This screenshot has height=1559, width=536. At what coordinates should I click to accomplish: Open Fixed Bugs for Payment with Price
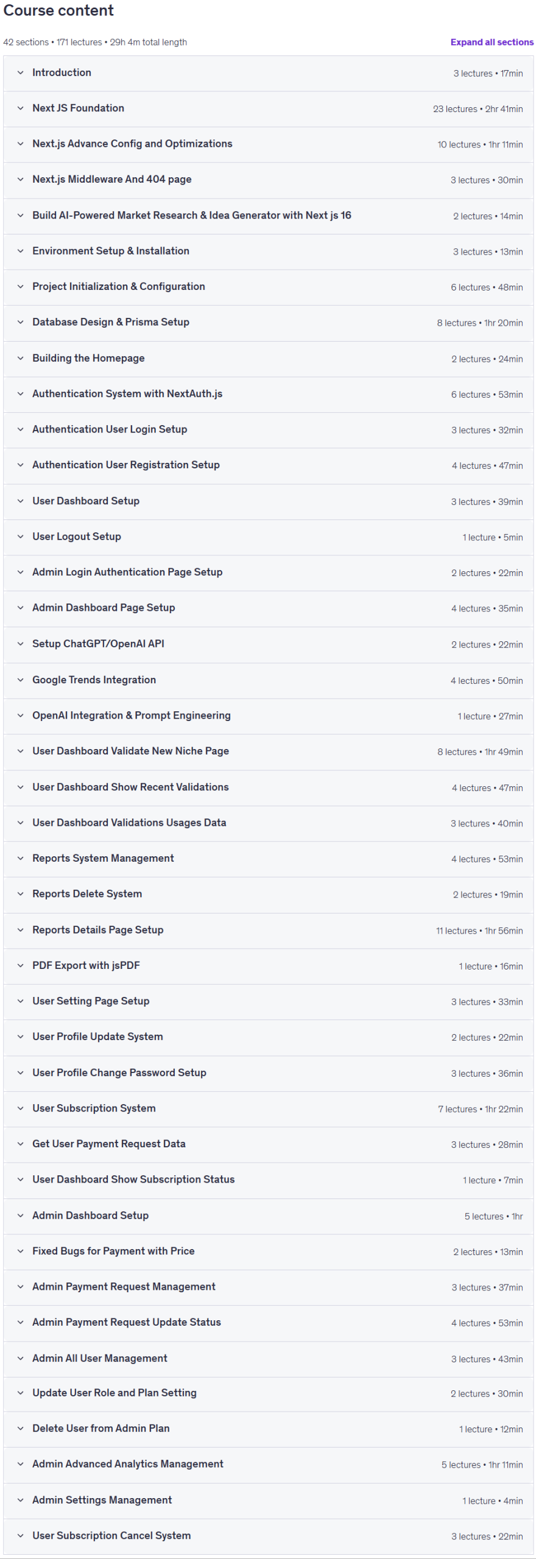268,1251
